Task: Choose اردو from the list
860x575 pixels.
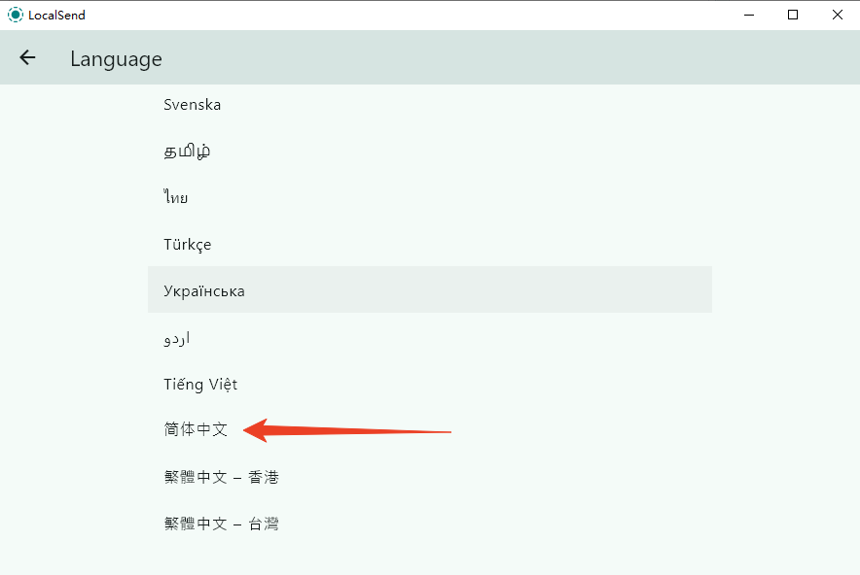Action: (x=178, y=337)
